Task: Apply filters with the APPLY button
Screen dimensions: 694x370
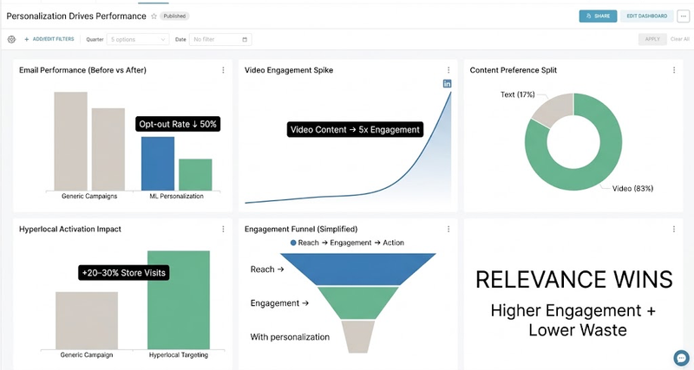Action: pyautogui.click(x=652, y=39)
